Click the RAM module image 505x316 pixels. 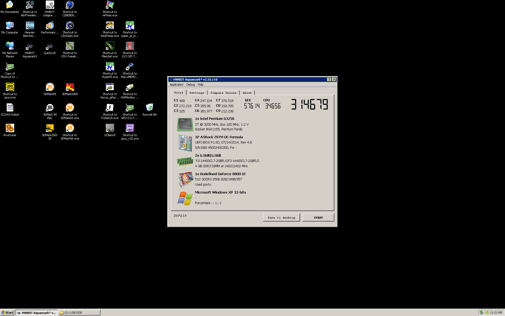coord(185,161)
